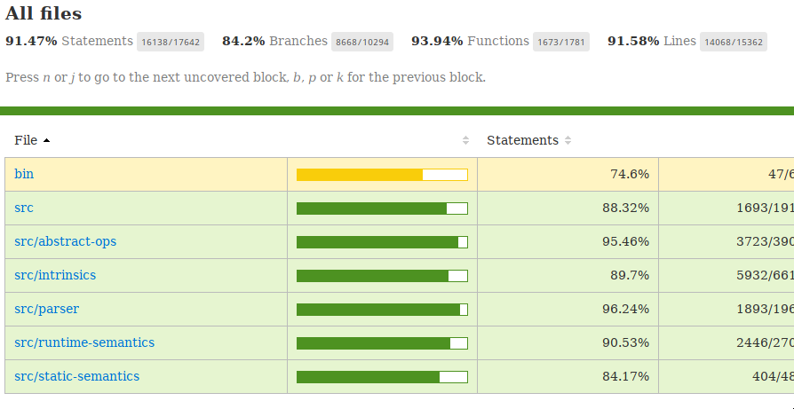The height and width of the screenshot is (409, 794).
Task: Click the 16138/17642 statements badge
Action: click(170, 42)
